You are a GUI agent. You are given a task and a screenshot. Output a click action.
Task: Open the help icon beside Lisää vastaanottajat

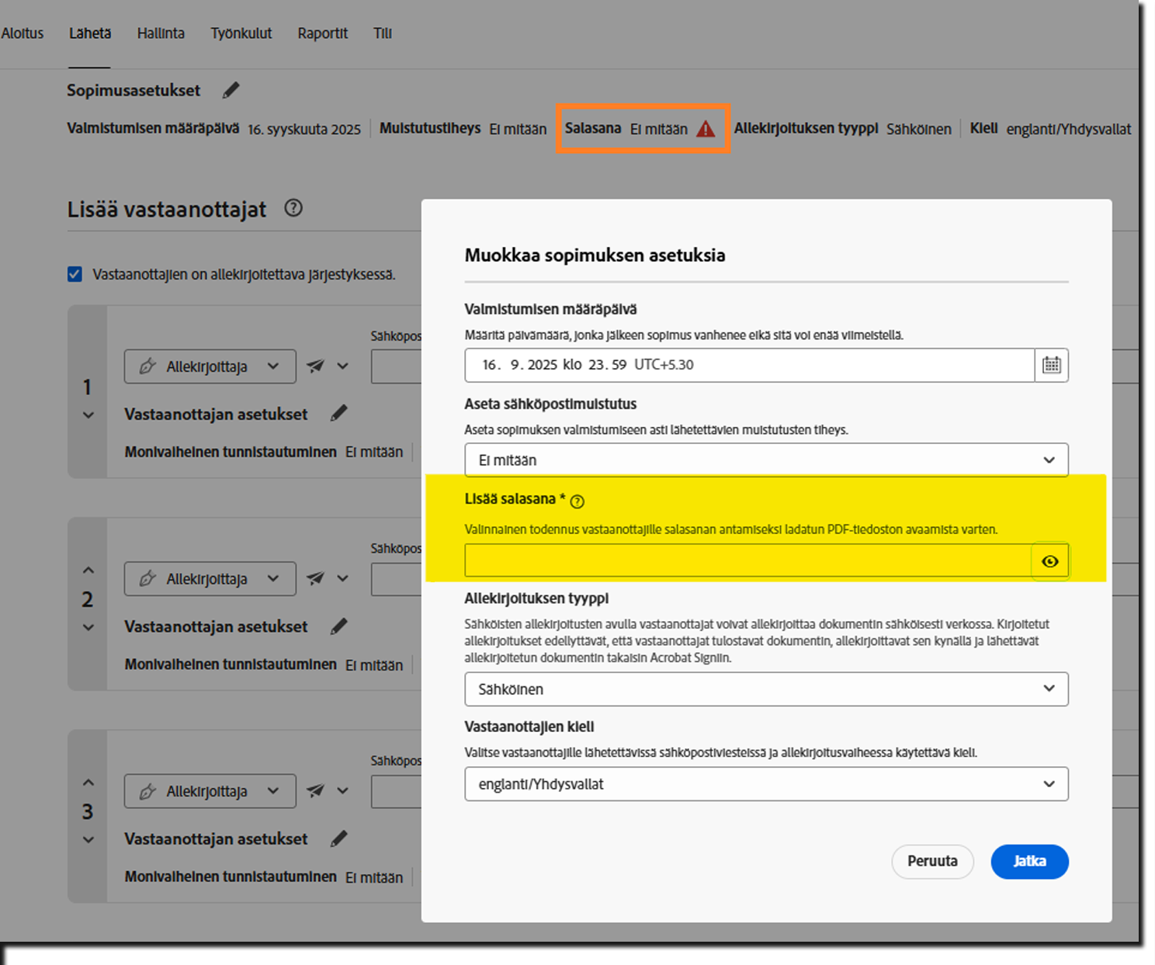(293, 207)
